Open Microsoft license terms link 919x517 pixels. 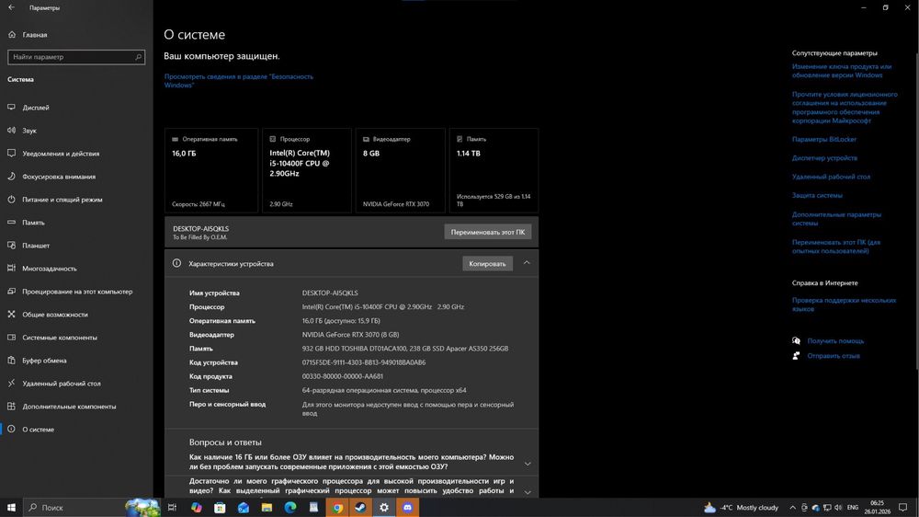pyautogui.click(x=845, y=108)
